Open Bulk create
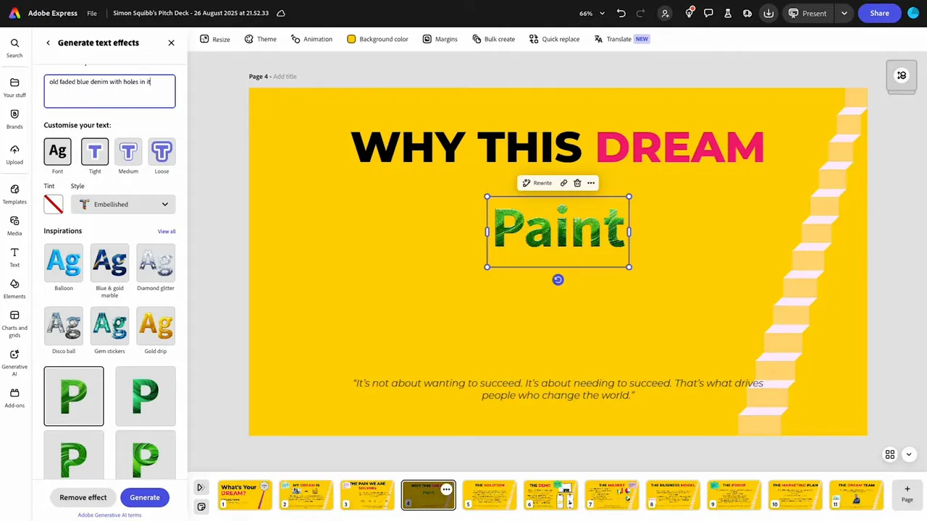927x521 pixels. coord(493,39)
